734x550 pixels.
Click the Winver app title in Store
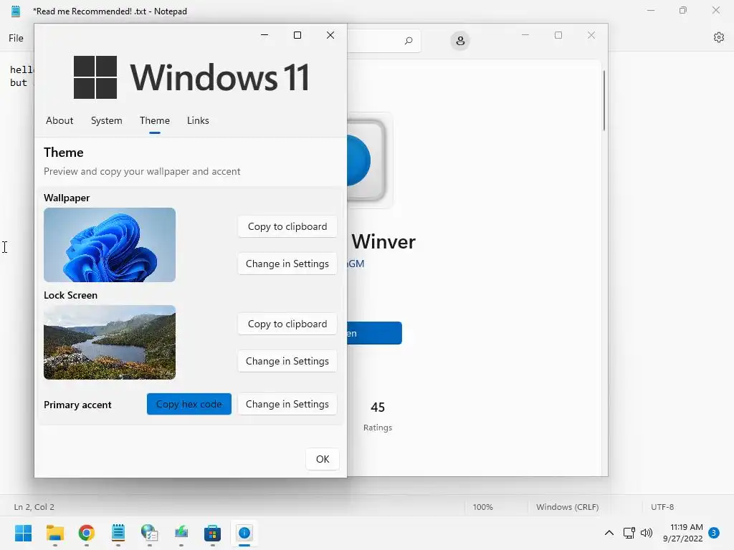(383, 242)
